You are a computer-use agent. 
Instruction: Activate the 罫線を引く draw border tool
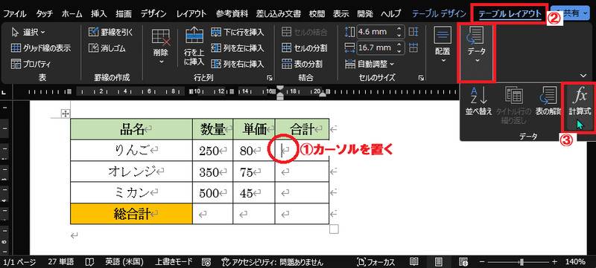click(110, 33)
